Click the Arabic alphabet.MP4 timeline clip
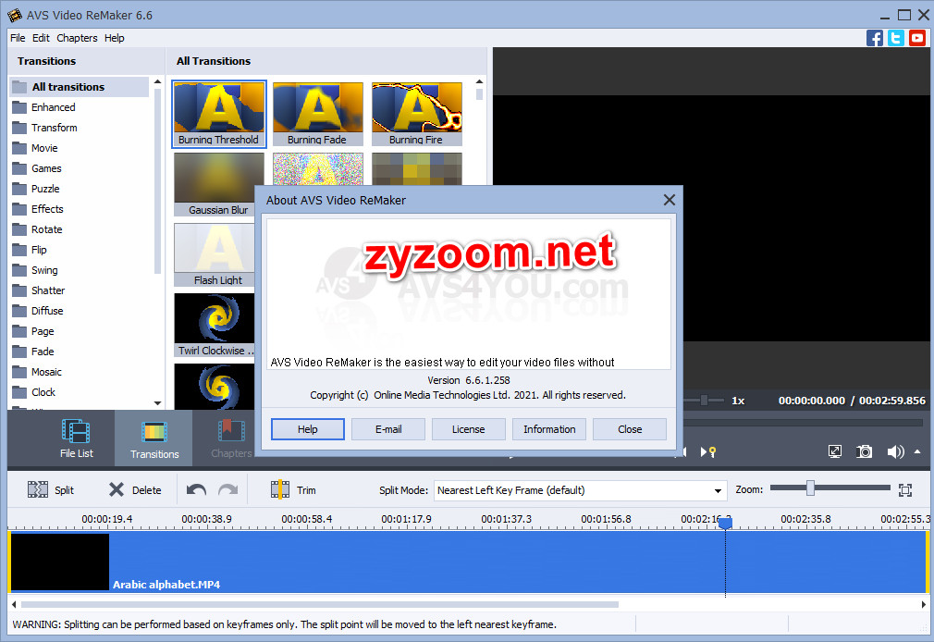This screenshot has height=642, width=934. pos(468,562)
